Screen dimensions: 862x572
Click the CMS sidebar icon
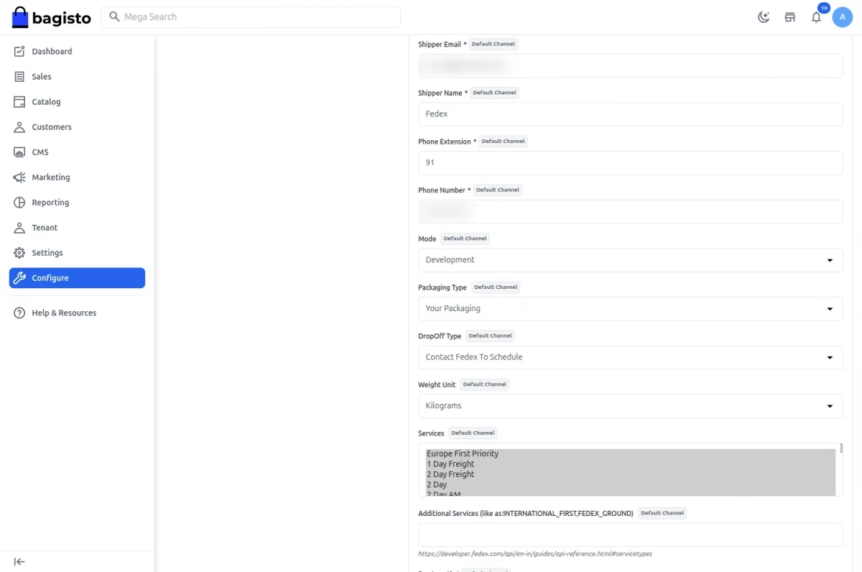click(19, 152)
